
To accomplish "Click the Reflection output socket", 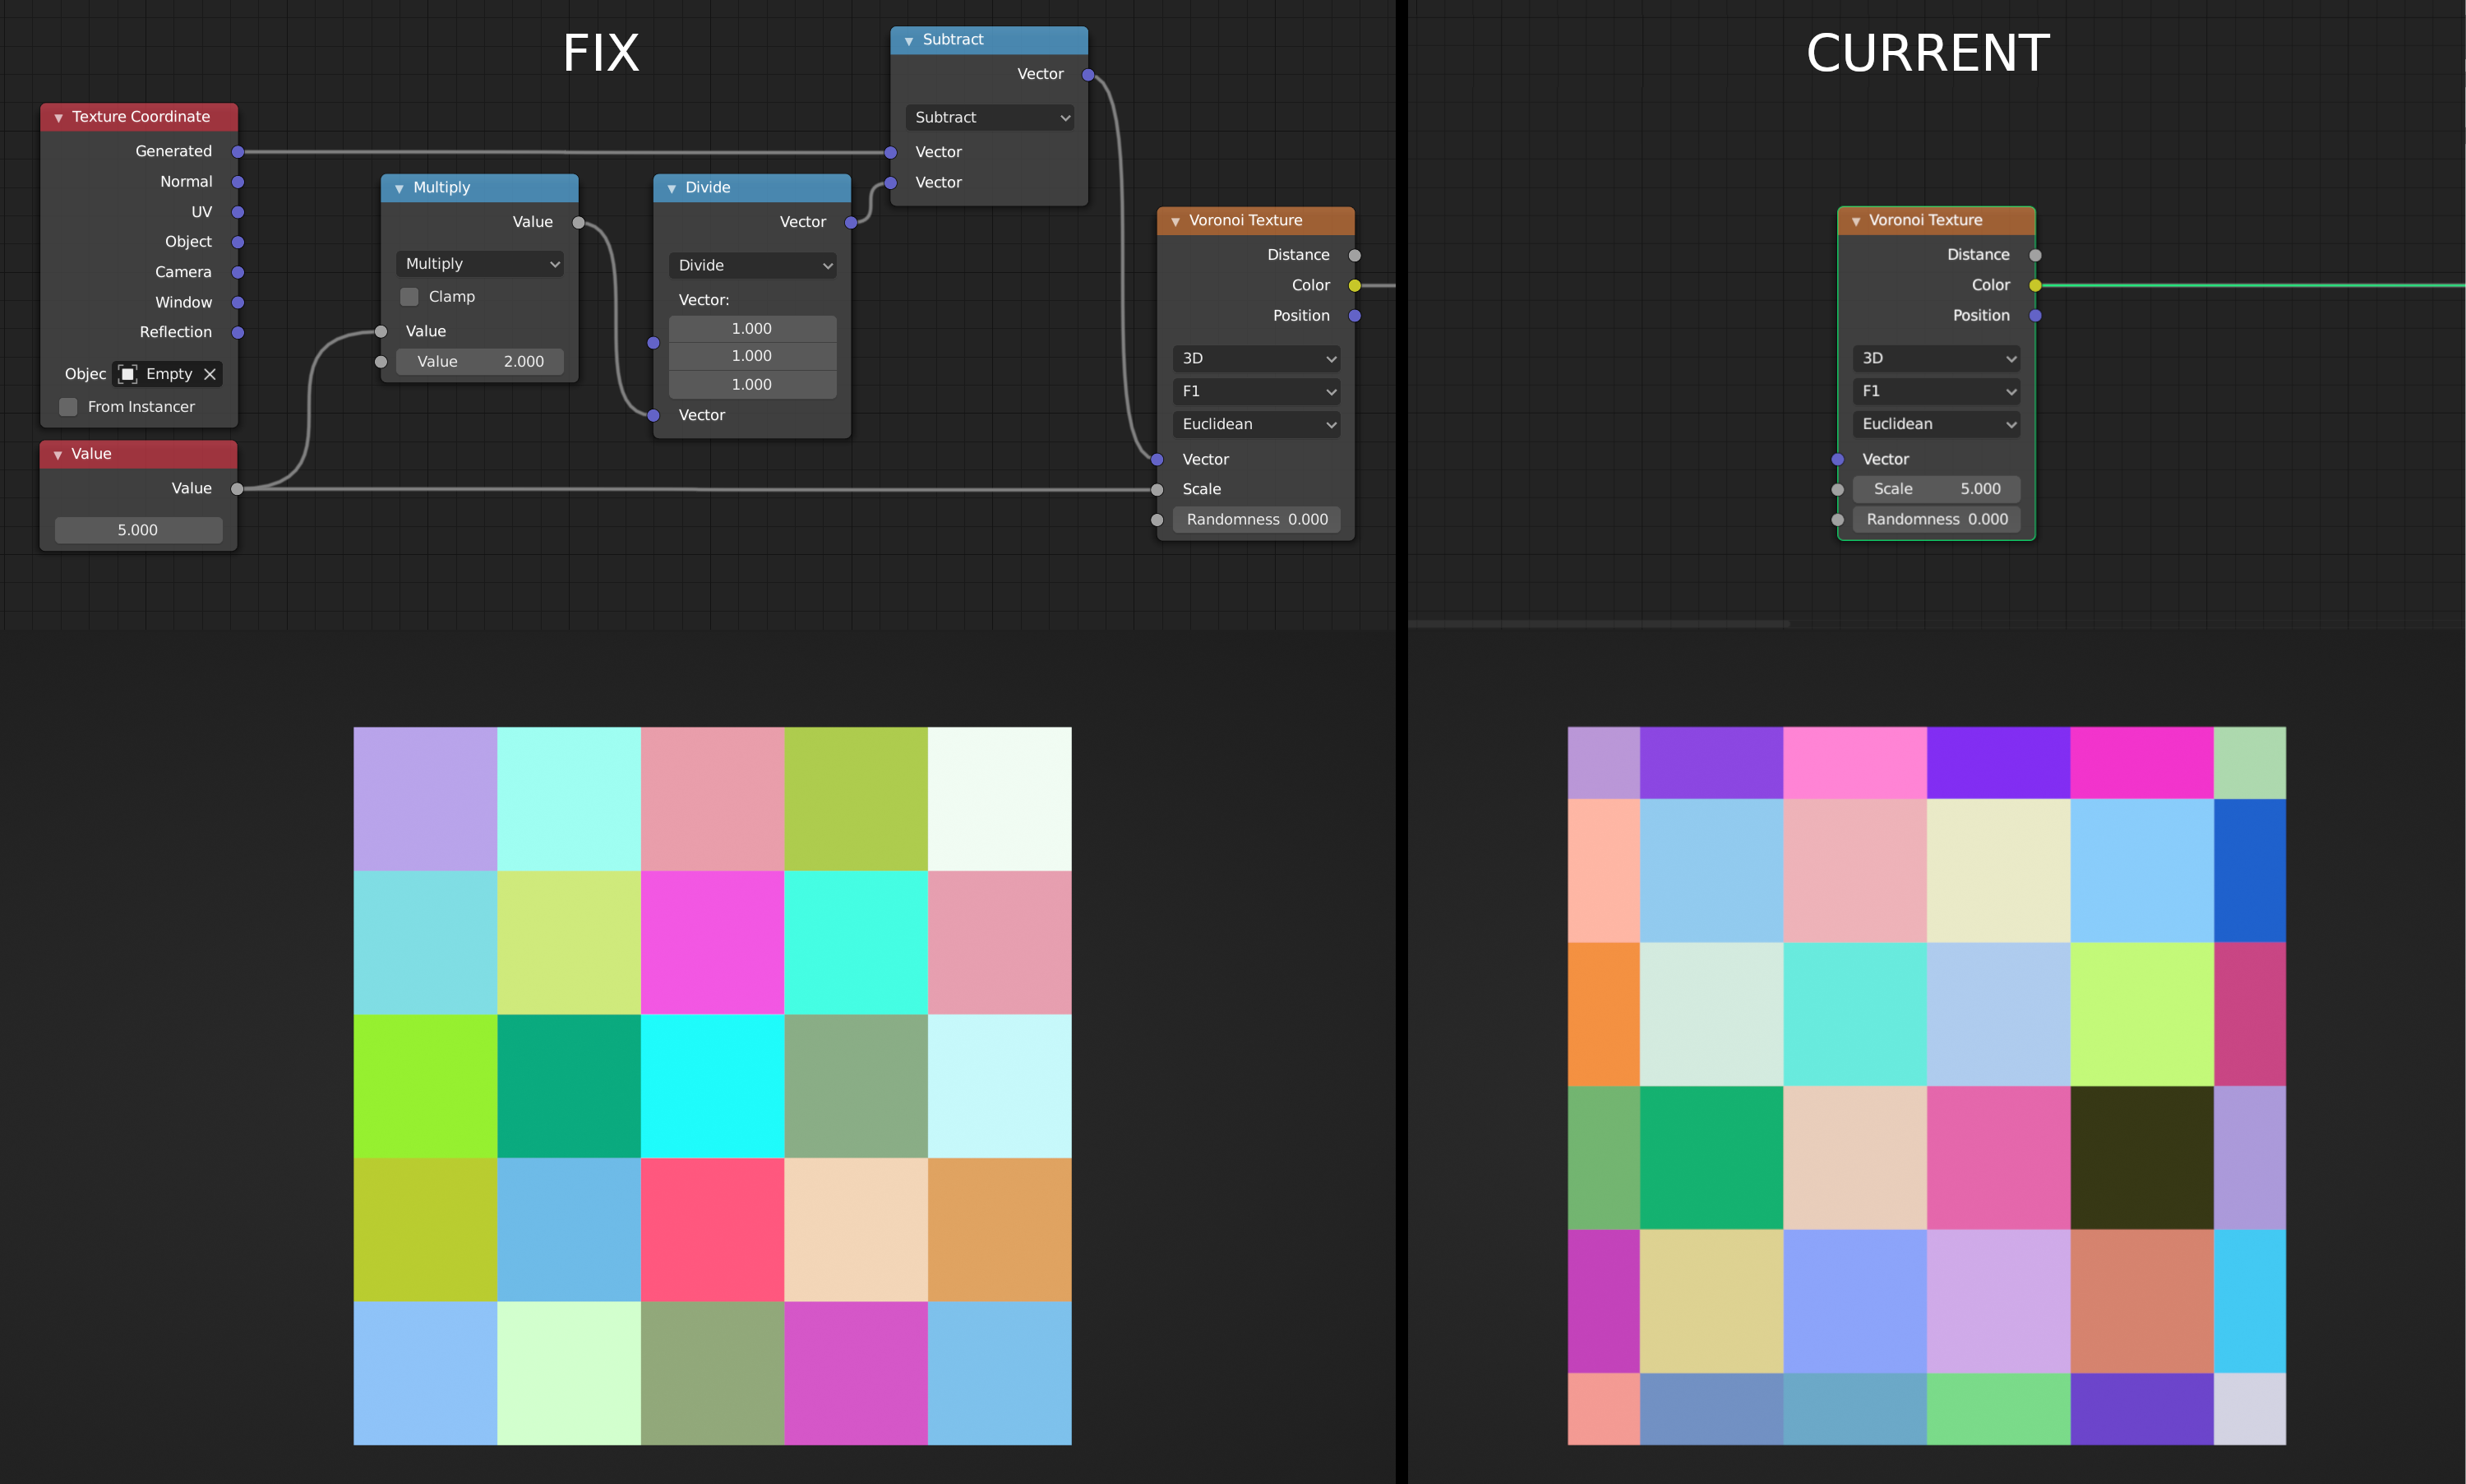I will point(238,332).
